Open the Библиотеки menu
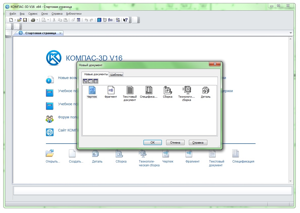This screenshot has height=213, width=300. [x=74, y=14]
